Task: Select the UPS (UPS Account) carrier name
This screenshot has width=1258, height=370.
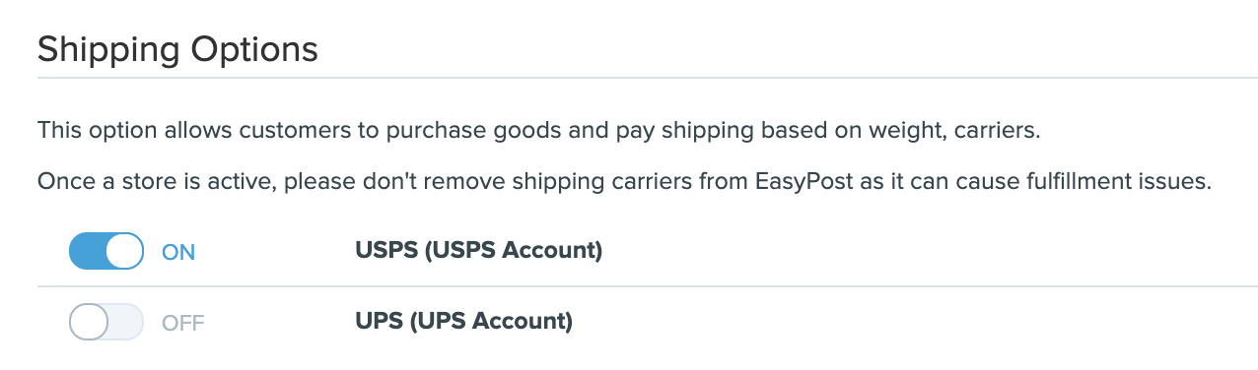Action: 463,322
